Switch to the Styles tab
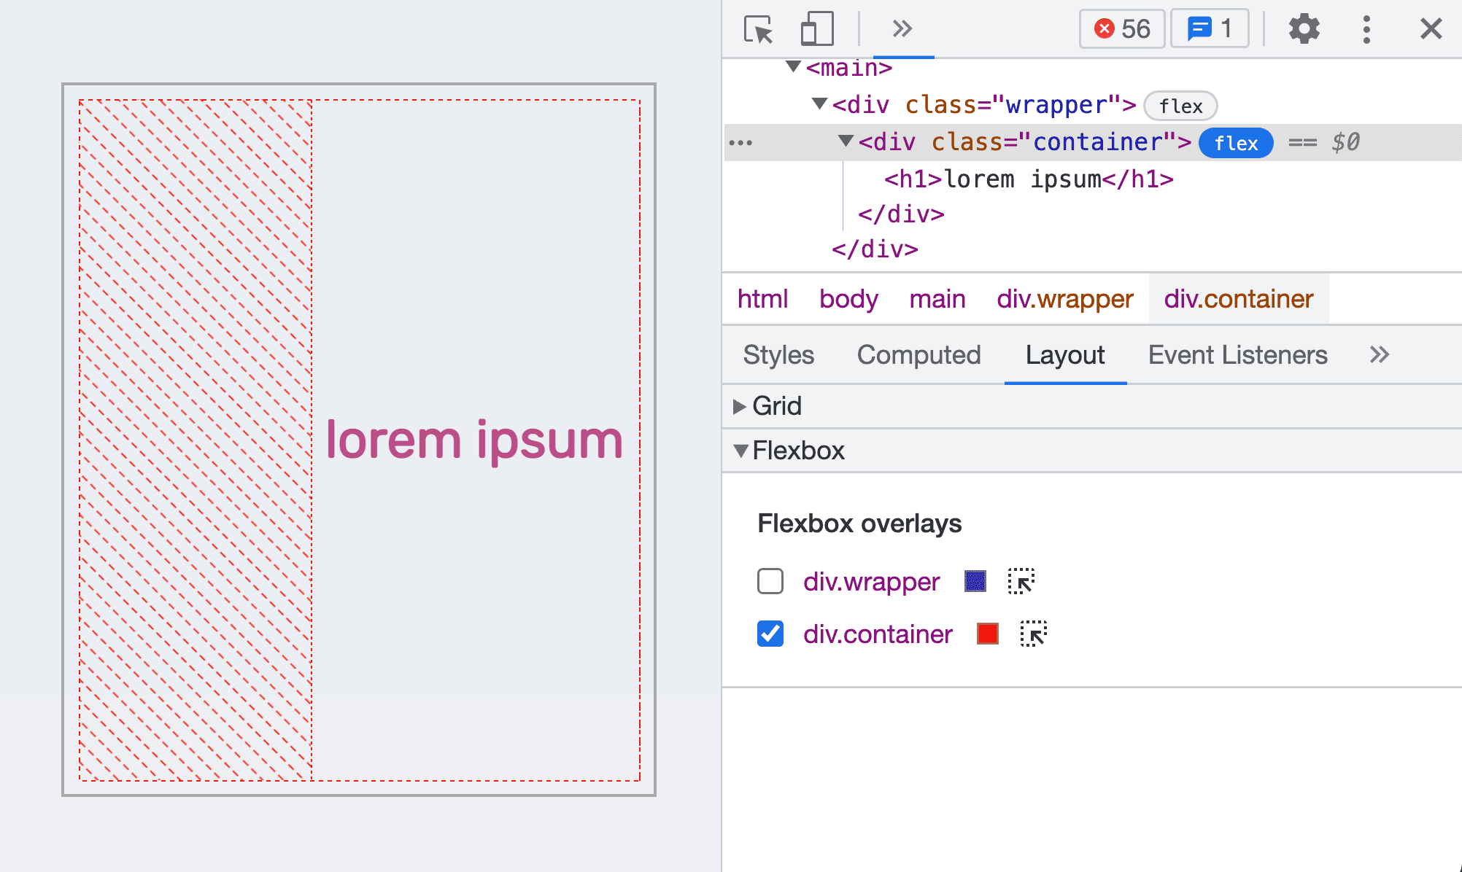Screen dimensions: 1462x872 point(778,354)
